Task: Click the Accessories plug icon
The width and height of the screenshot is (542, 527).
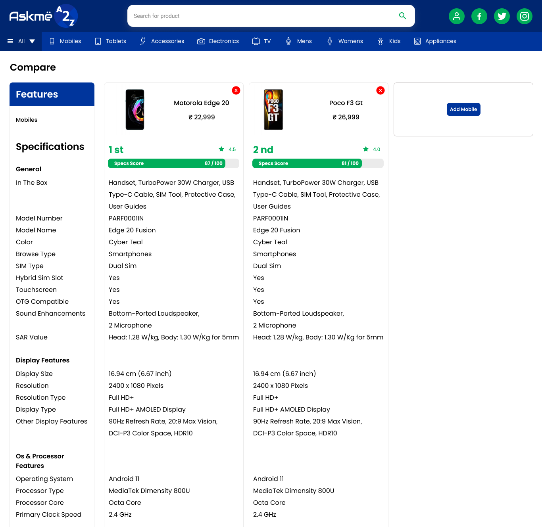Action: (143, 41)
